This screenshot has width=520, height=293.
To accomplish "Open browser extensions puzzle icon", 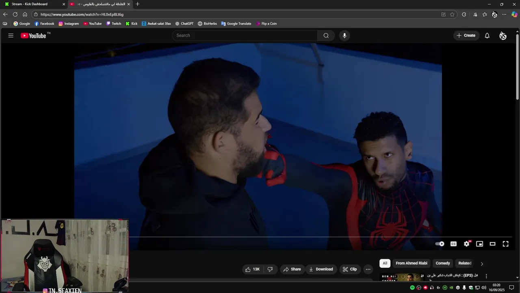I will 464,14.
